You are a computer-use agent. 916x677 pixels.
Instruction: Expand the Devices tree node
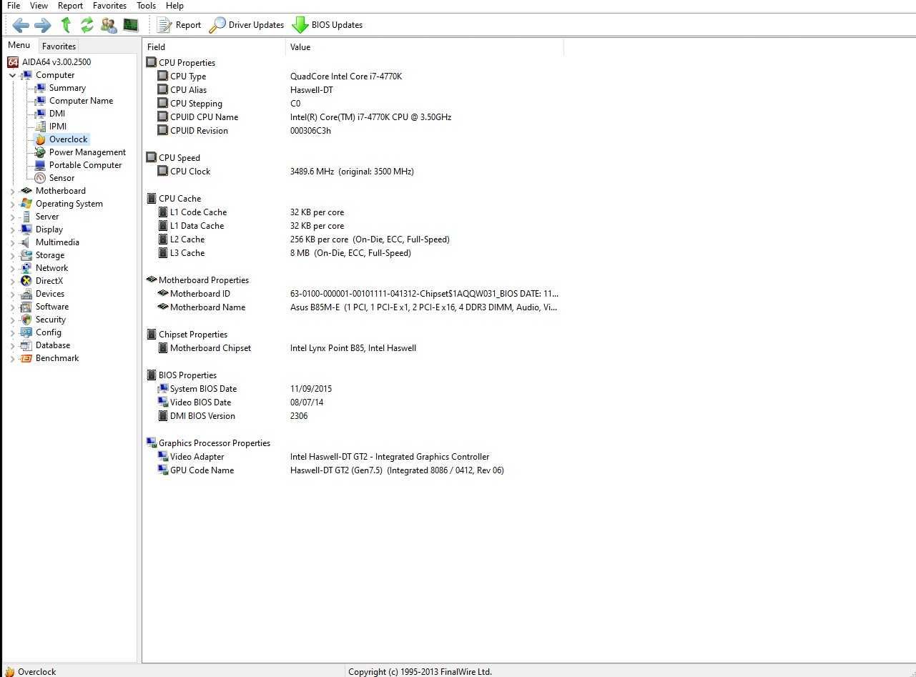click(12, 294)
